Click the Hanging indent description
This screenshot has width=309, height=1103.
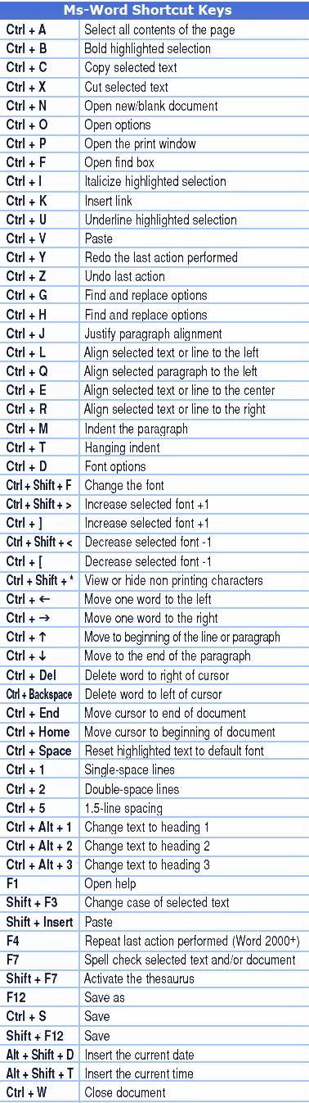click(123, 447)
